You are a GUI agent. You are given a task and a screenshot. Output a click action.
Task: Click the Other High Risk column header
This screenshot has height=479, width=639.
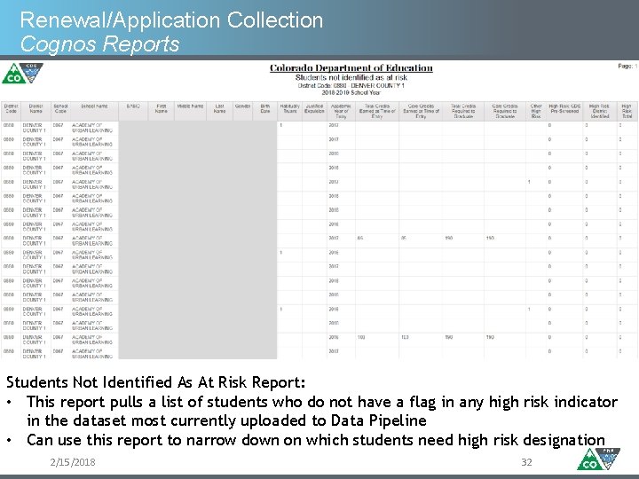(536, 111)
